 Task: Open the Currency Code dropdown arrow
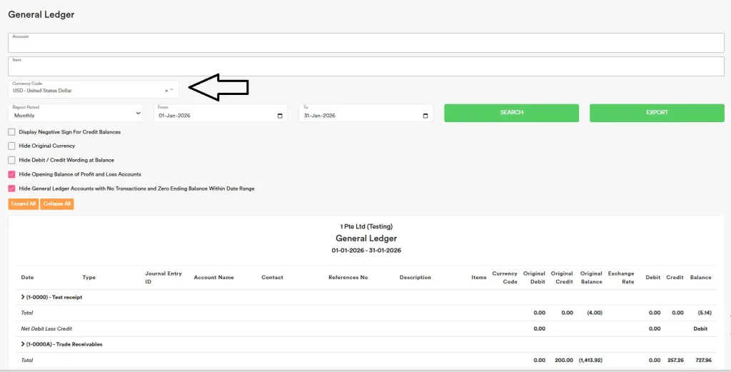(x=171, y=90)
